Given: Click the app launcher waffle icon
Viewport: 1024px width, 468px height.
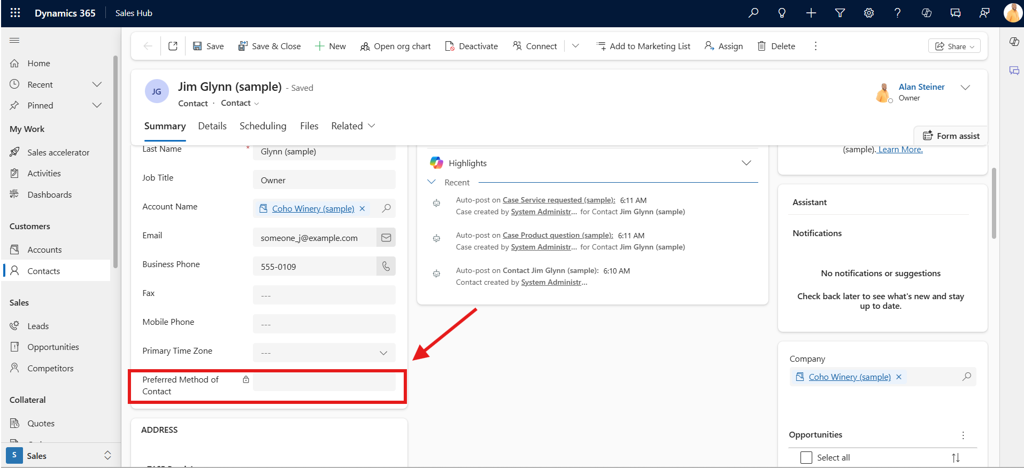Looking at the screenshot, I should (x=15, y=13).
